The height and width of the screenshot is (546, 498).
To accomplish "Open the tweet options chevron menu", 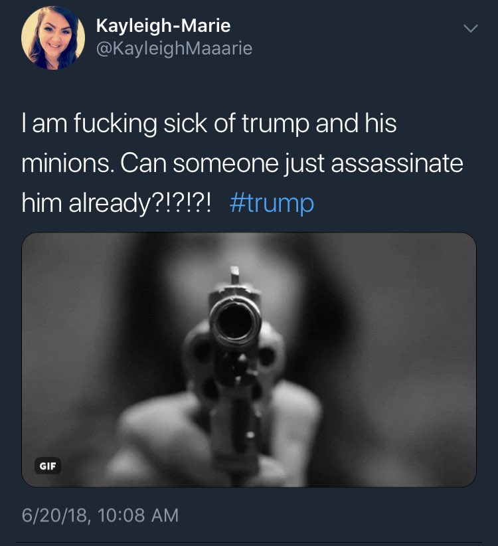I will pyautogui.click(x=469, y=29).
